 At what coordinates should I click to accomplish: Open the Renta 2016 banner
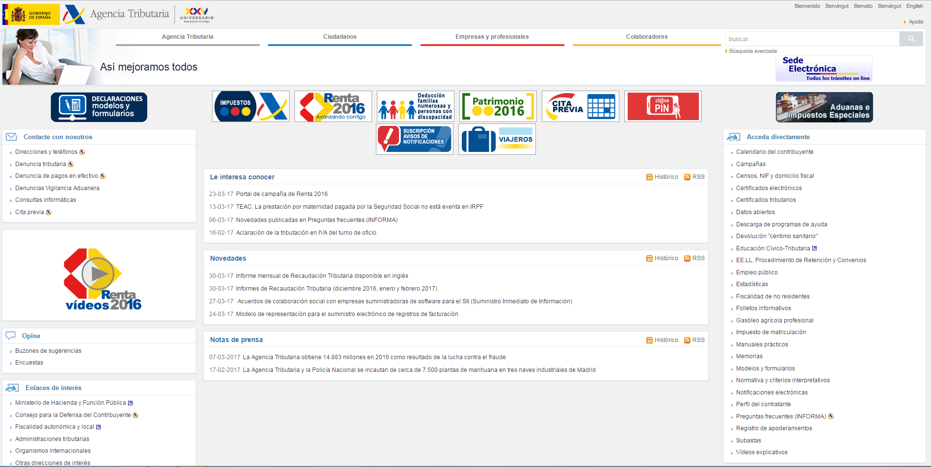coord(333,106)
